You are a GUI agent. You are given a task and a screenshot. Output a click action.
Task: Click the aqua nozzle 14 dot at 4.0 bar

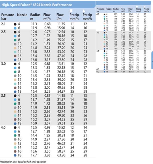(x=15, y=148)
